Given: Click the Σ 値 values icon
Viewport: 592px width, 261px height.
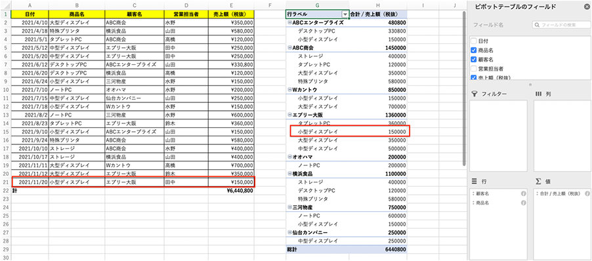Looking at the screenshot, I should coord(538,182).
